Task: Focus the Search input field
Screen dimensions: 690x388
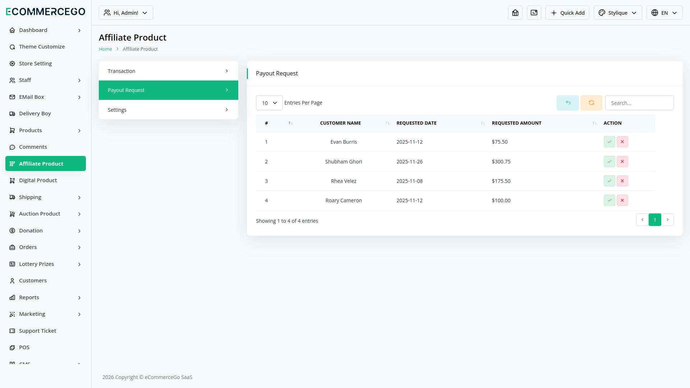Action: (x=639, y=103)
